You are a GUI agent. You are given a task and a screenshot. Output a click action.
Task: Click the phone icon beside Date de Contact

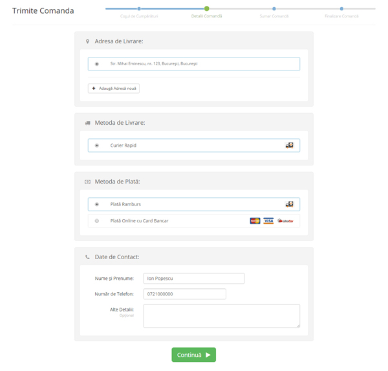87,257
